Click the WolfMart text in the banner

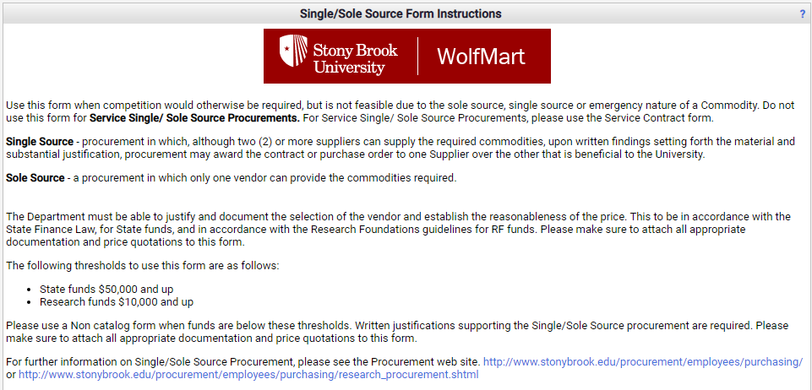click(481, 57)
